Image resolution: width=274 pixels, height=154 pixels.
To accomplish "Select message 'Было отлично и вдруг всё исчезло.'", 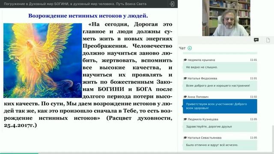I will coord(220,145).
